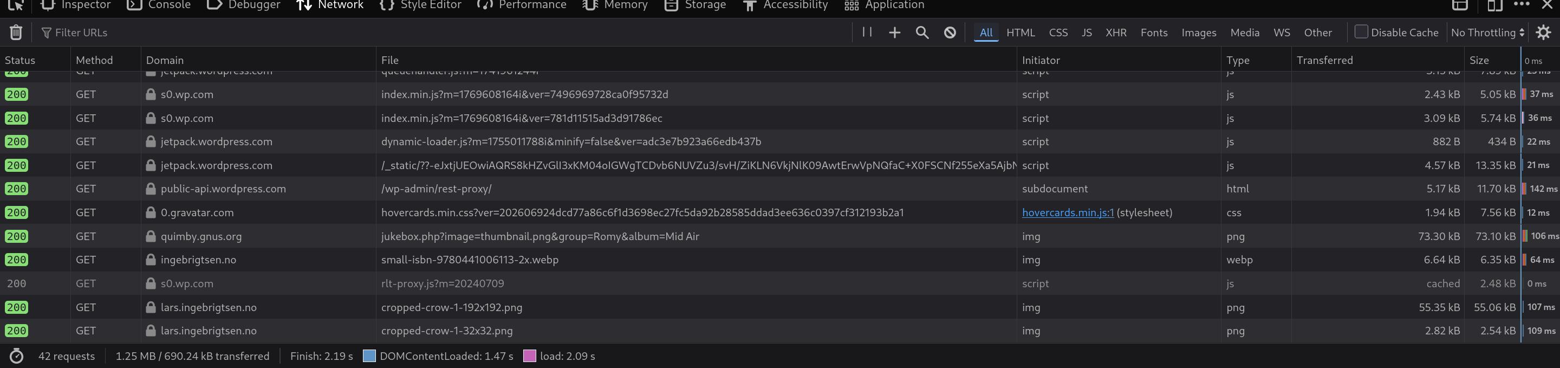Start performance analysis using stopwatch icon
Screen dimensions: 1560x368
coord(16,356)
